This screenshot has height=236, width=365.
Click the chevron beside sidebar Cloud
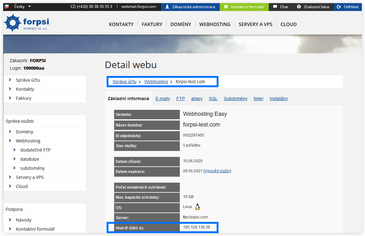pos(10,186)
